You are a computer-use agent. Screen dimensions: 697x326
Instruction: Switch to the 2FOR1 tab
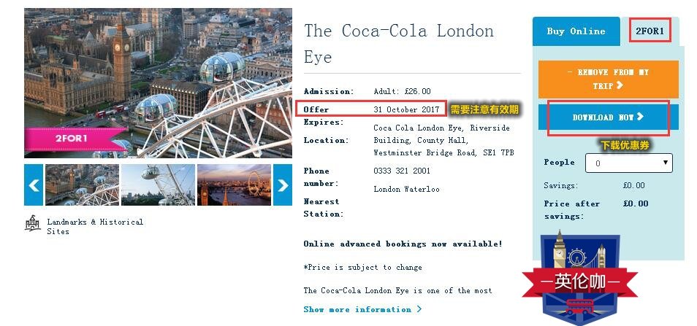(x=650, y=32)
